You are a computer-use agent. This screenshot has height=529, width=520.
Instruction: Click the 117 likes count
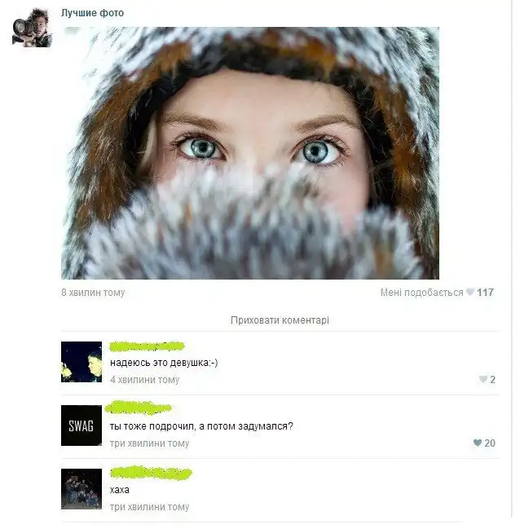pos(486,293)
